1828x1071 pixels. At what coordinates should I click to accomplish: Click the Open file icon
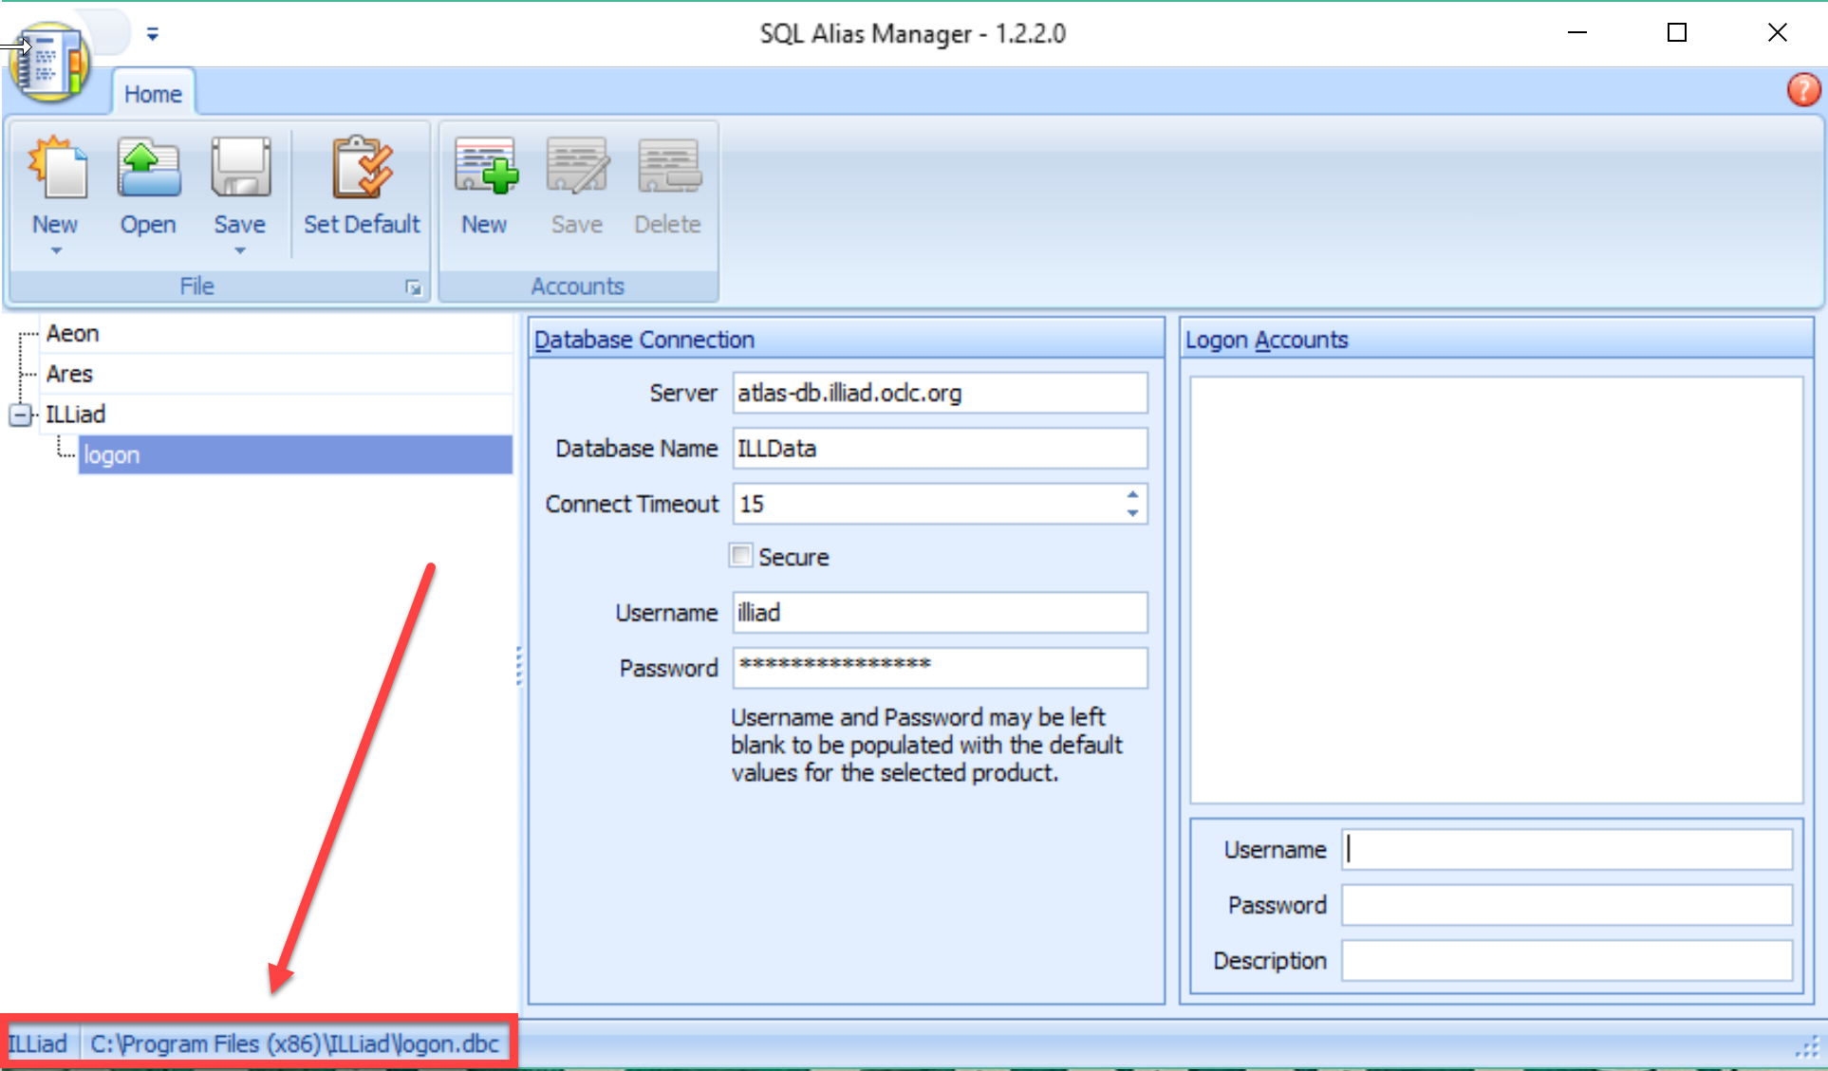click(x=148, y=169)
